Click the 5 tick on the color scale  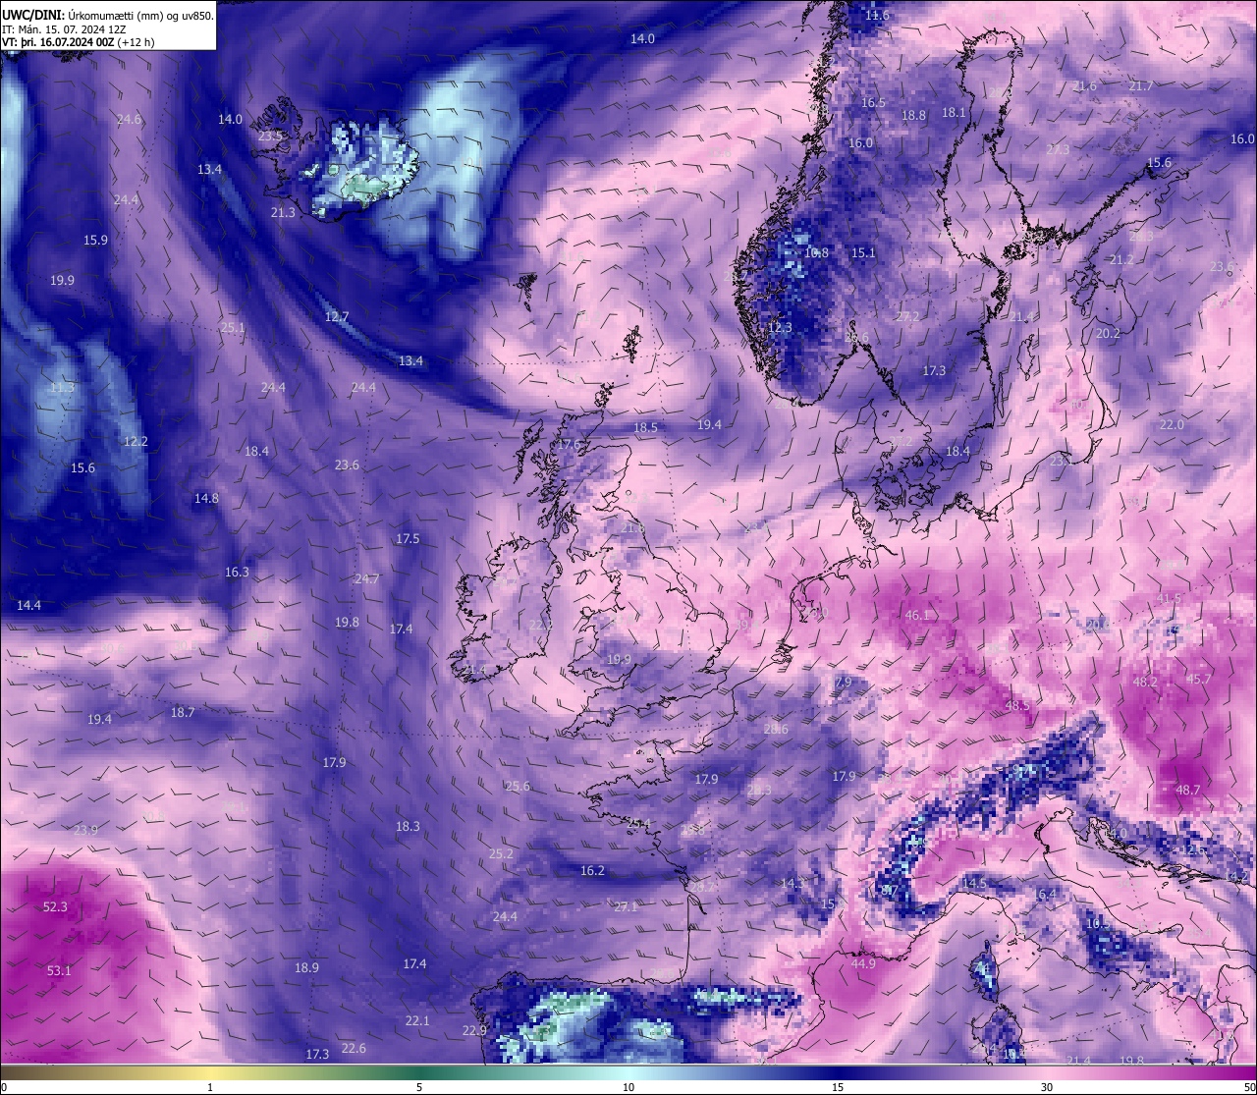419,1086
